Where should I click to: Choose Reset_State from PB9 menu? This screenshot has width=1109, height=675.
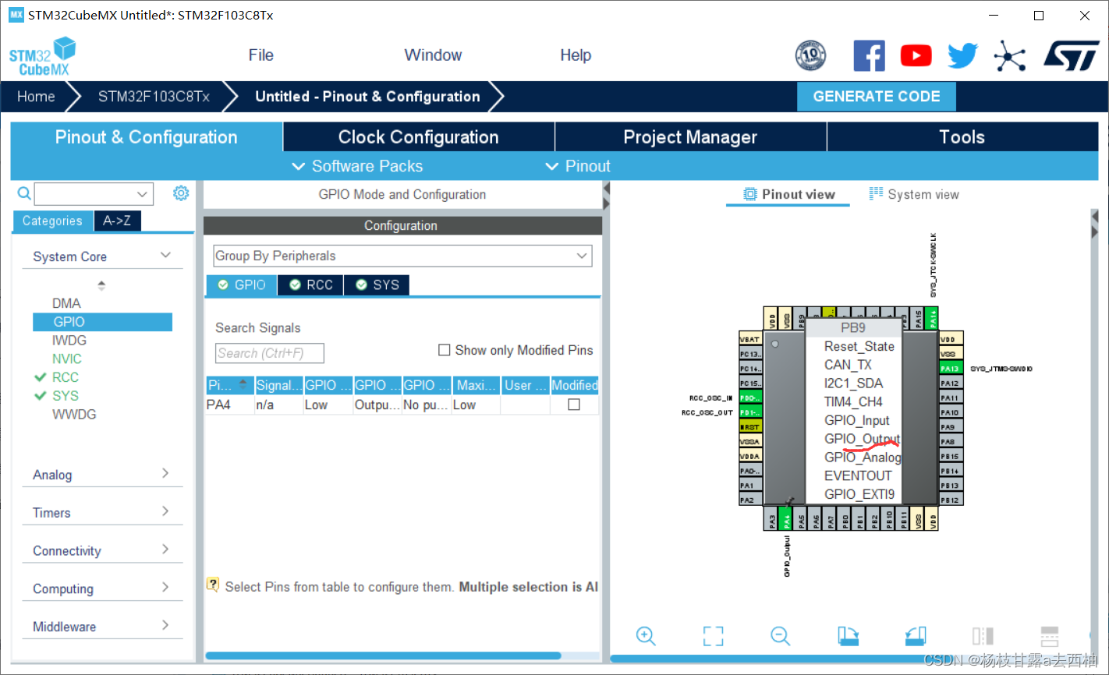tap(859, 346)
